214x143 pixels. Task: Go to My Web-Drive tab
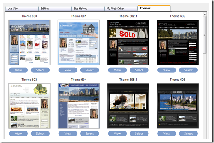(x=121, y=9)
